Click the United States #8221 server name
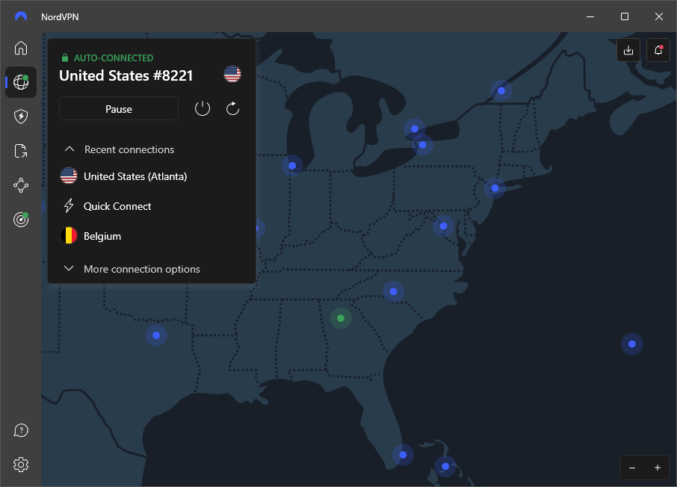Image resolution: width=677 pixels, height=487 pixels. 126,75
